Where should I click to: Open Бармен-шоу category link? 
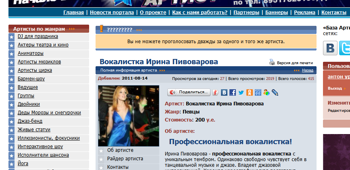coord(31,79)
